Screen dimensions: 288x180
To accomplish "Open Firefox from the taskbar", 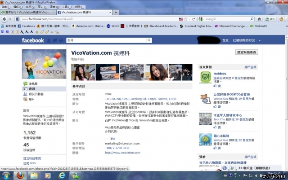I will tap(20, 176).
